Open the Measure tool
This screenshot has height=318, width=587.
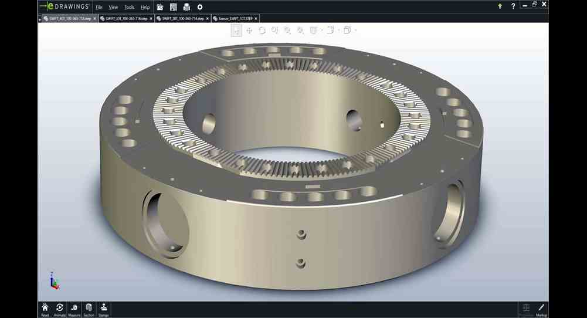[74, 309]
